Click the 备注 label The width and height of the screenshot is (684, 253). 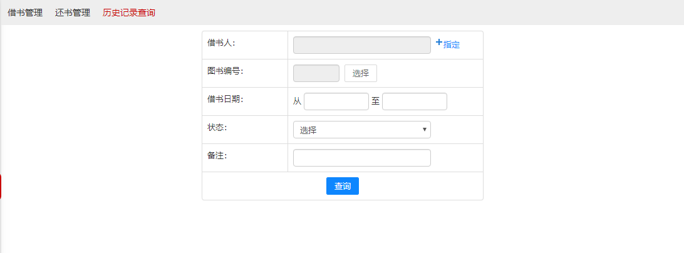[x=217, y=155]
